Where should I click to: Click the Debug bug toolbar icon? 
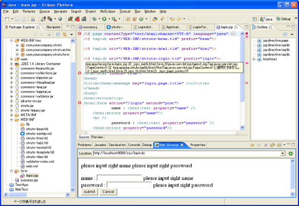[94, 19]
